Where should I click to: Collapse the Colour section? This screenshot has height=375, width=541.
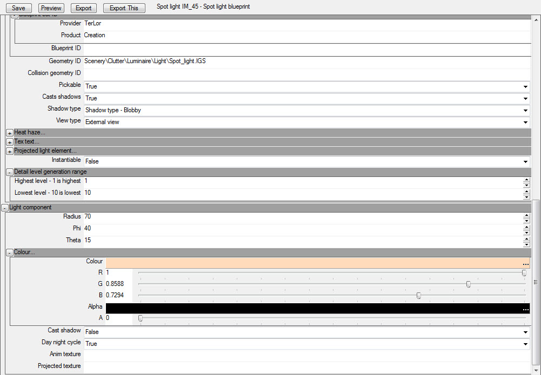click(x=10, y=253)
